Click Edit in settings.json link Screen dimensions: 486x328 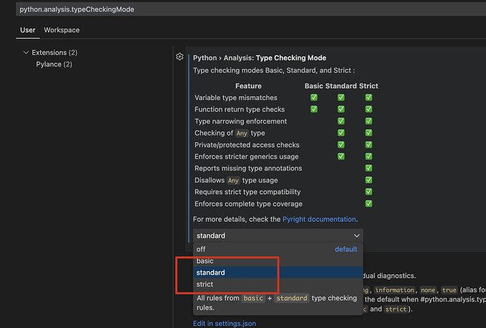click(x=224, y=323)
